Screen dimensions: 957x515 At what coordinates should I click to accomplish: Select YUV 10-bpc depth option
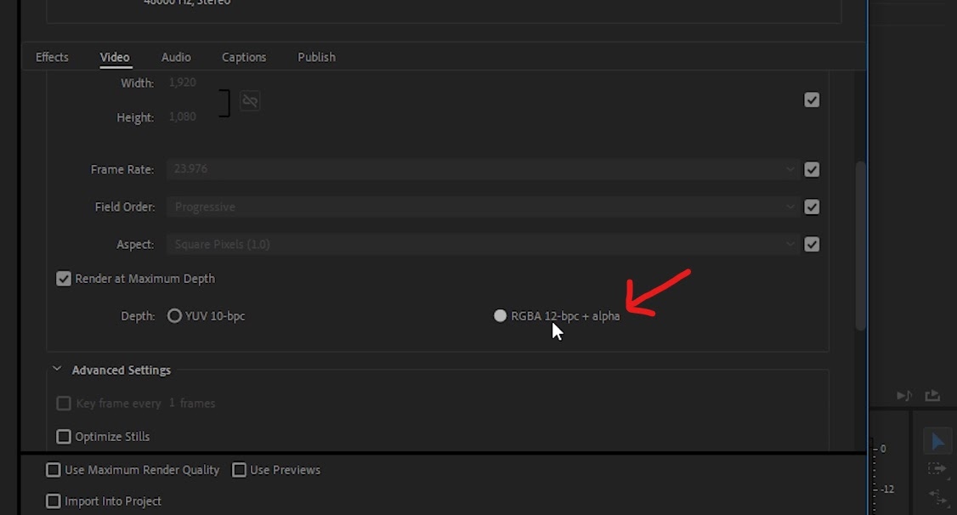(174, 315)
